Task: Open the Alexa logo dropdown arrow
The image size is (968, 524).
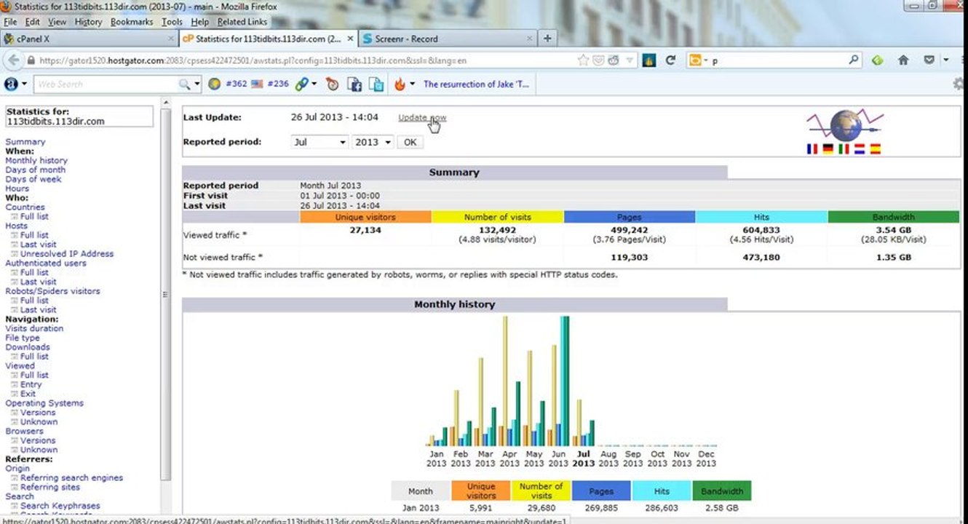Action: [24, 84]
